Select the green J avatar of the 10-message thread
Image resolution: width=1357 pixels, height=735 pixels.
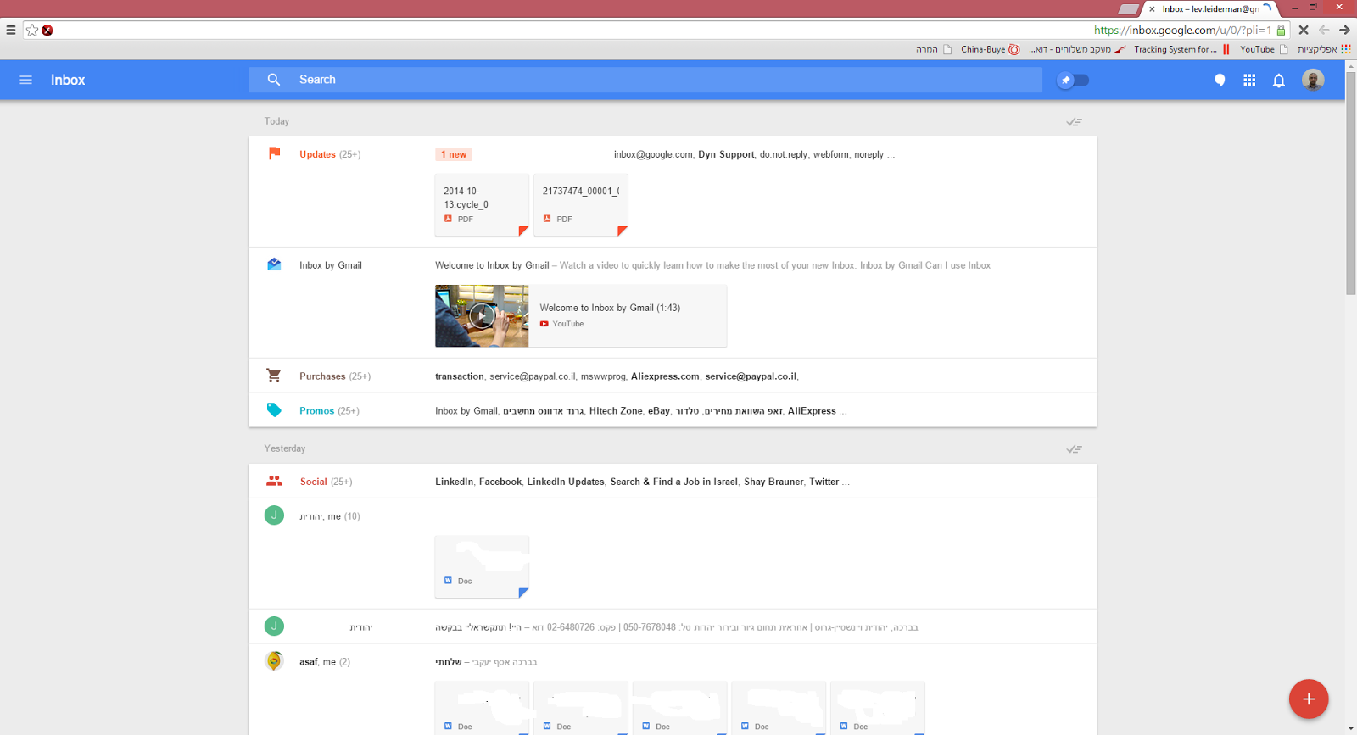click(274, 515)
